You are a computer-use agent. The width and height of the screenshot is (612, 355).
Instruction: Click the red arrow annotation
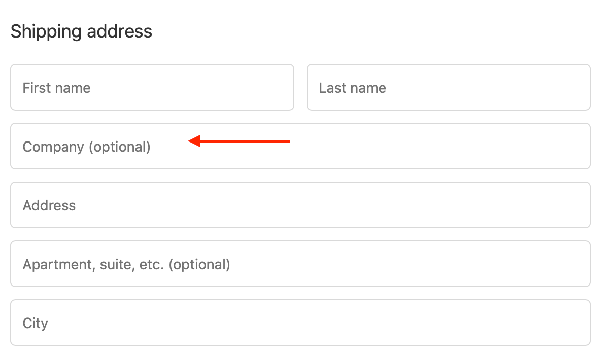tap(239, 141)
